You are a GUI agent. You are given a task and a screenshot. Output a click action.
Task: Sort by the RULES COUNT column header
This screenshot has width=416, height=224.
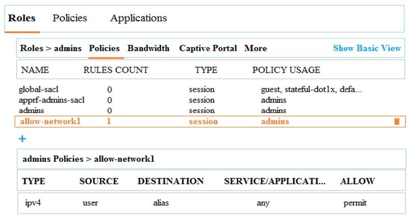[116, 70]
